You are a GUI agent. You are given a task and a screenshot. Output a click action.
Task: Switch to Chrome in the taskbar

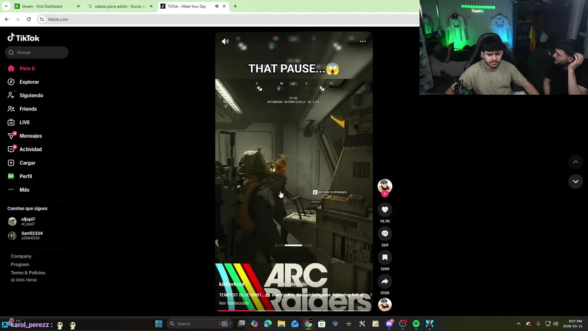[x=308, y=324]
